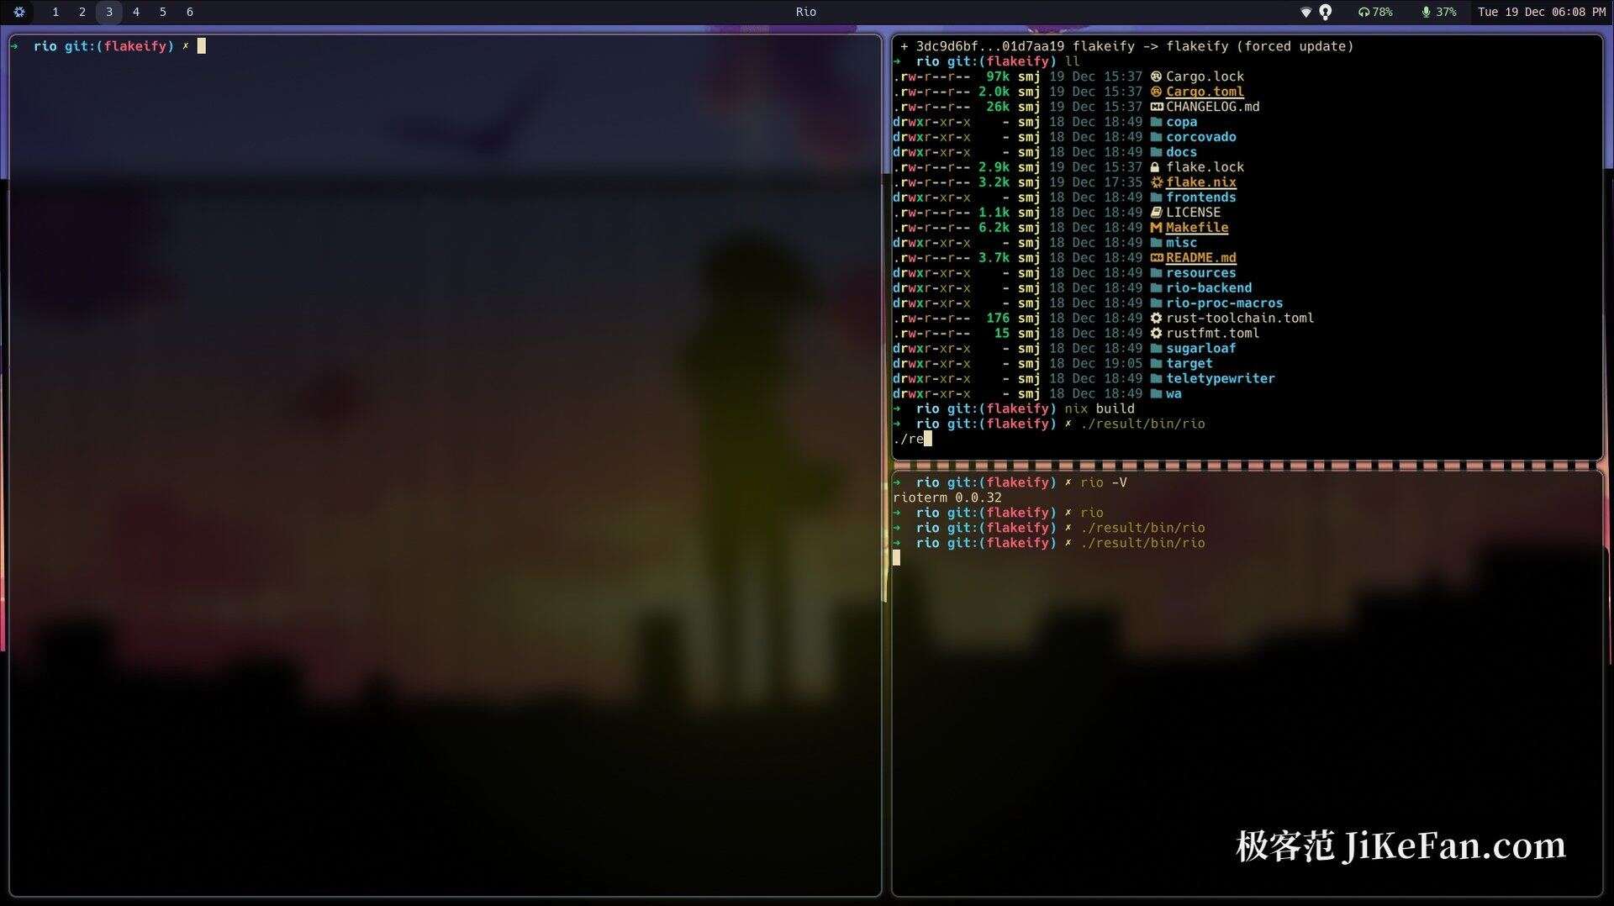The height and width of the screenshot is (906, 1614).
Task: Click the "ll" command in upper-right terminal
Action: [x=1072, y=61]
